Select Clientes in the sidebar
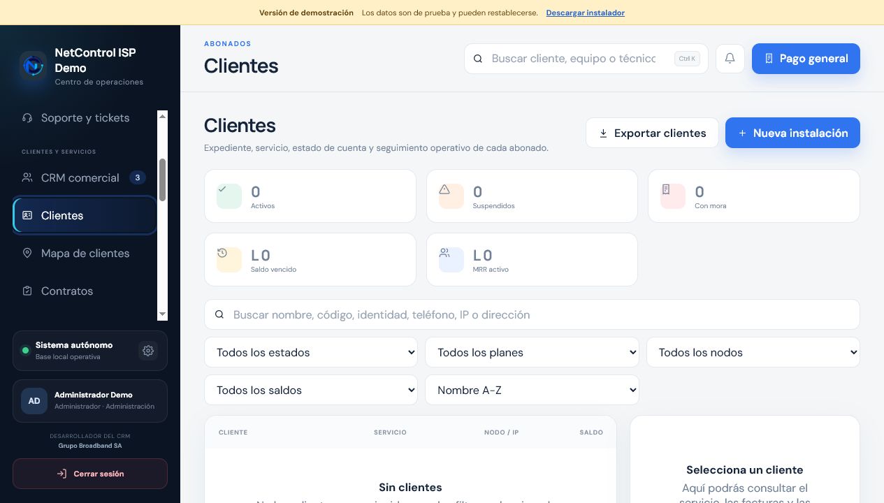The height and width of the screenshot is (503, 884). [x=85, y=215]
